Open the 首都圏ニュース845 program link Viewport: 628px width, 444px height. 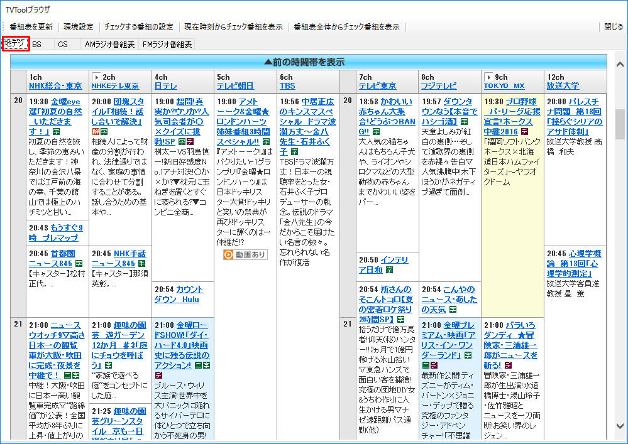pos(52,258)
